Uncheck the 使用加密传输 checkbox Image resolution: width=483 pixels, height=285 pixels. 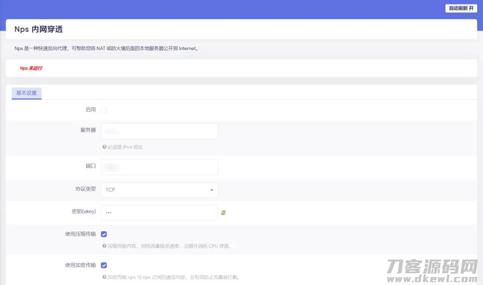104,265
